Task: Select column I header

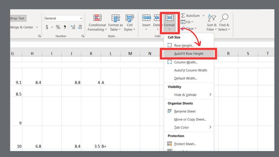Action: click(x=51, y=53)
